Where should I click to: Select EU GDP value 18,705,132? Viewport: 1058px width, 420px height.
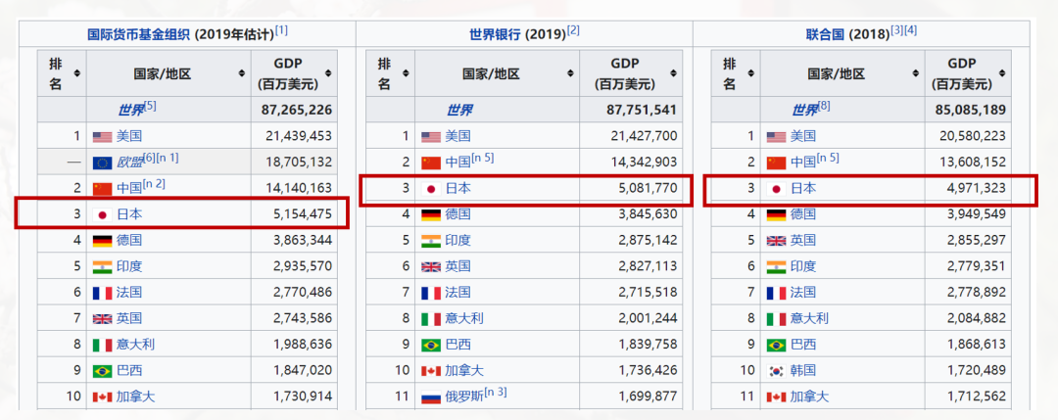(x=300, y=163)
